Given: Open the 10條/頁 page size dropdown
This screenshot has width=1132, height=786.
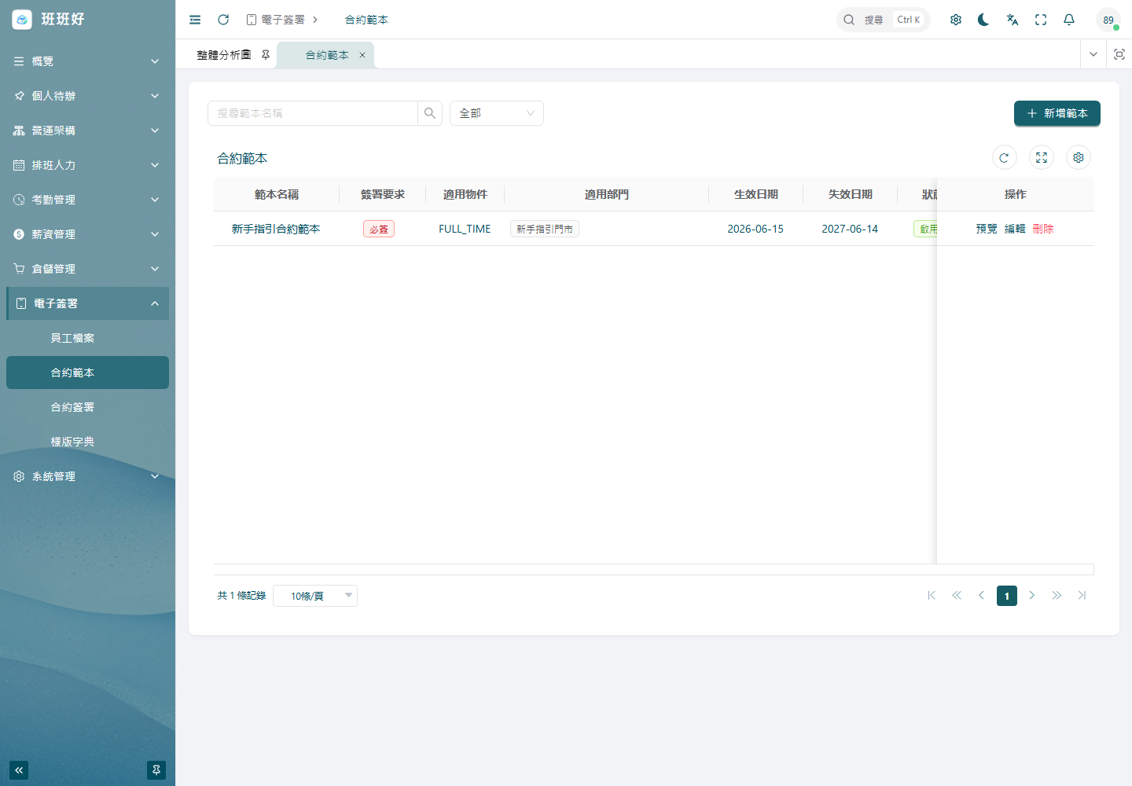Looking at the screenshot, I should point(315,596).
